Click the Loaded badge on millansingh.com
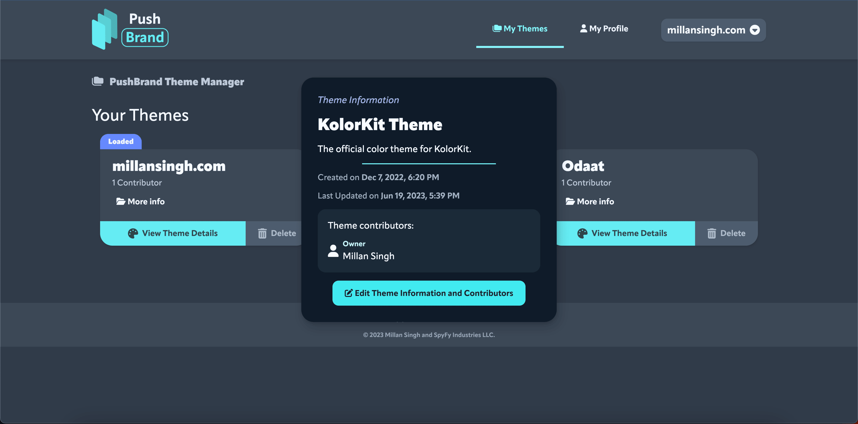This screenshot has height=424, width=858. click(x=121, y=141)
